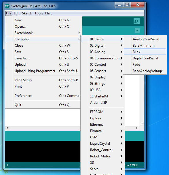The height and width of the screenshot is (175, 169).
Task: Expand Robot_Motor library examples
Action: click(102, 156)
